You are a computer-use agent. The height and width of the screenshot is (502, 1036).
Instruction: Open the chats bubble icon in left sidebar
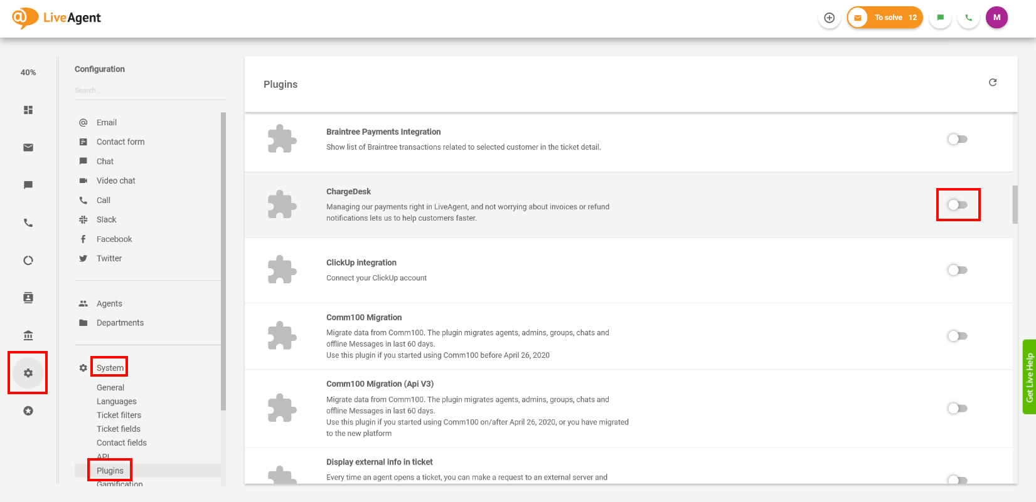[x=28, y=185]
